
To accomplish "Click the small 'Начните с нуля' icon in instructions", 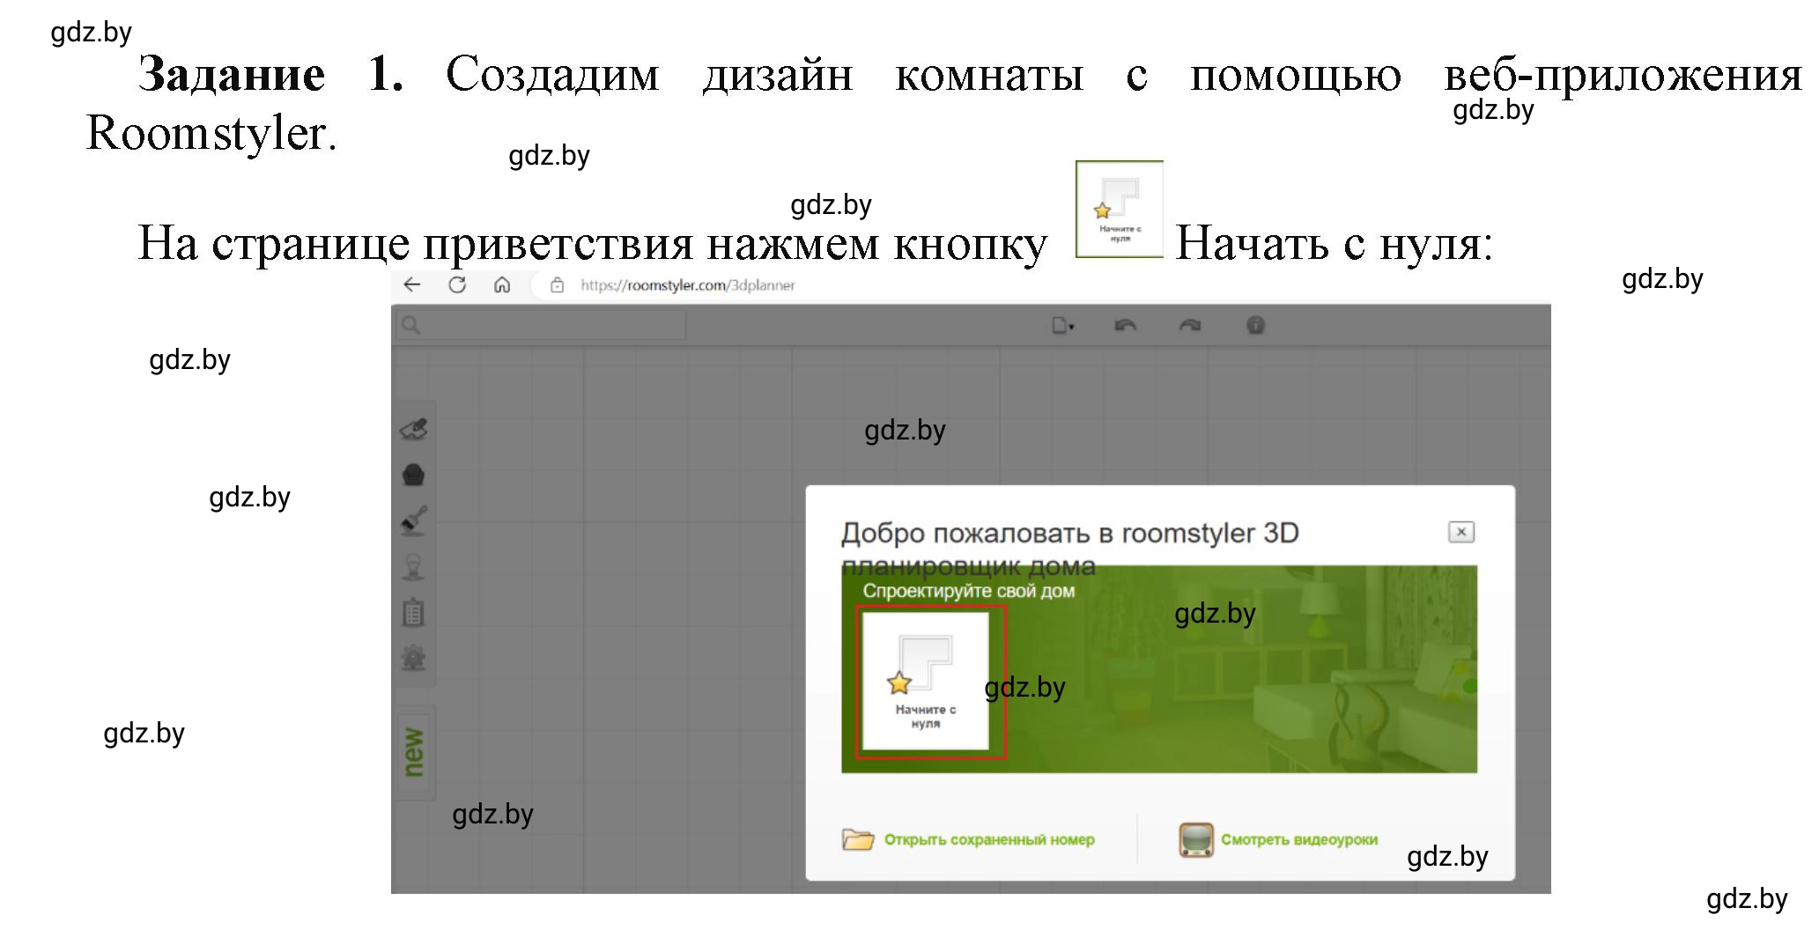I will click(1120, 210).
